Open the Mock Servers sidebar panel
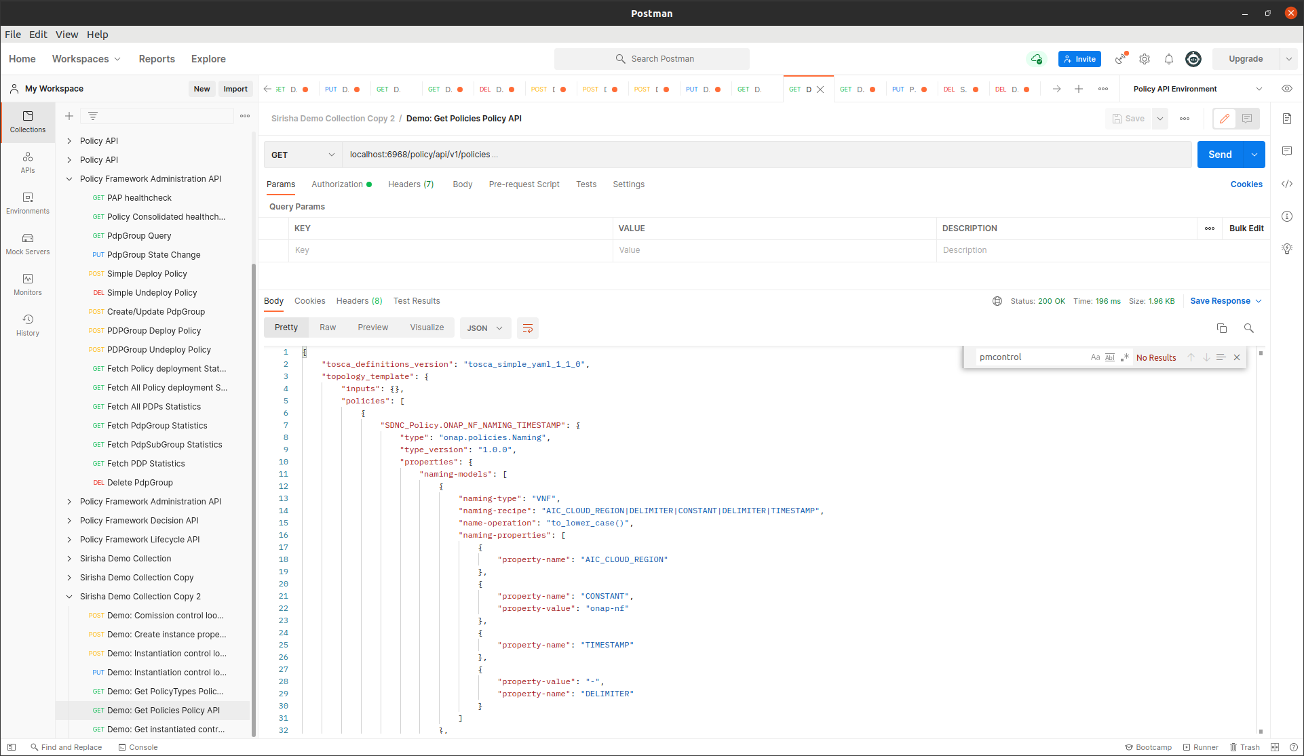 (28, 244)
